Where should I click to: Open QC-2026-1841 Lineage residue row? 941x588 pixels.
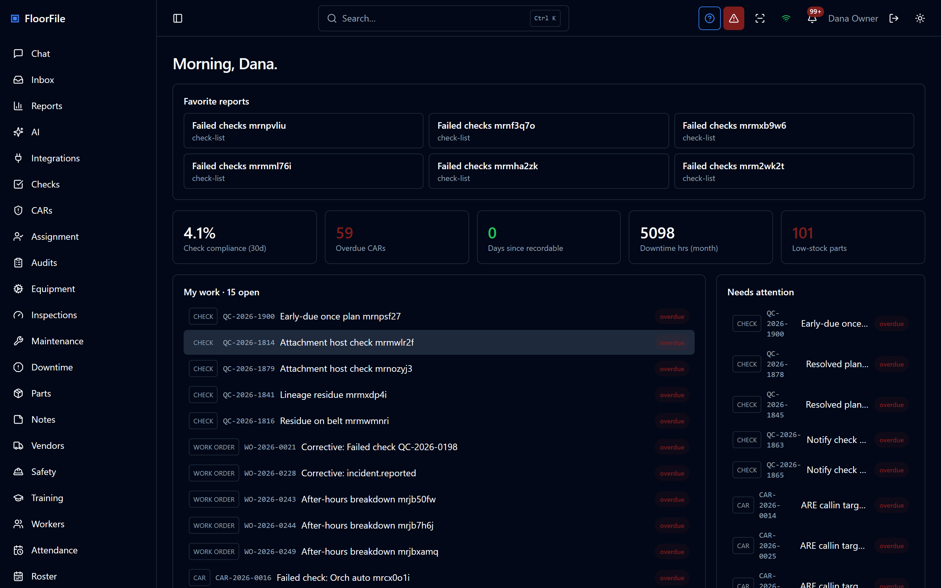(439, 395)
